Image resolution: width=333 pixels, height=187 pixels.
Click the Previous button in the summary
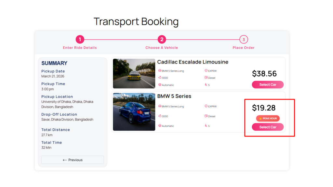[x=73, y=160]
